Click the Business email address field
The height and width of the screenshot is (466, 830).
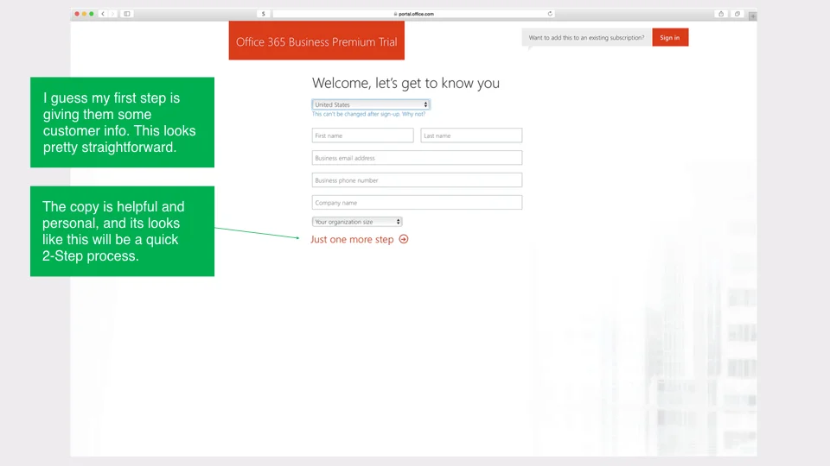coord(417,157)
